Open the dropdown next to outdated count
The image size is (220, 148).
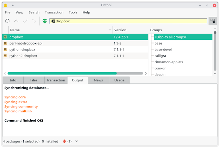tap(77, 141)
